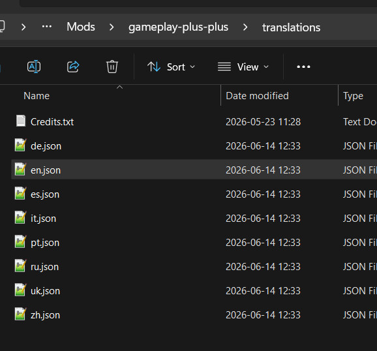Click the Share toolbar icon
Image resolution: width=377 pixels, height=351 pixels.
click(x=73, y=67)
